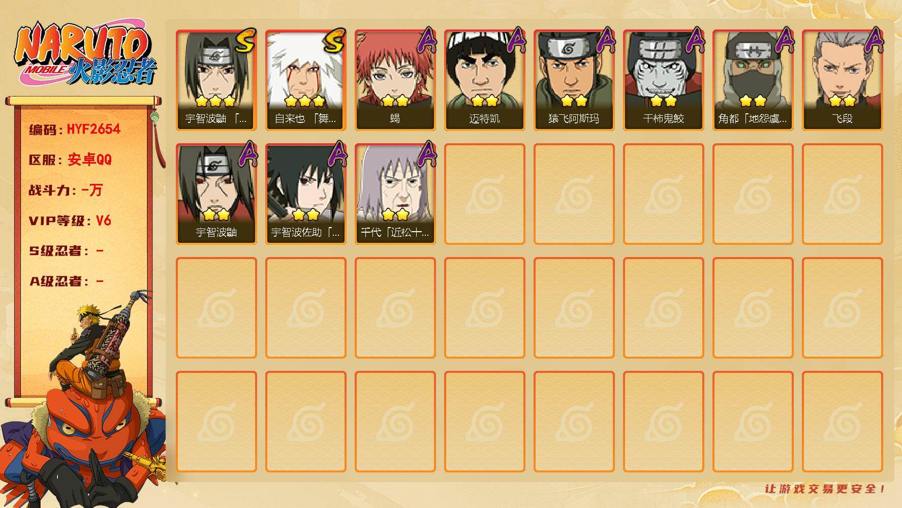
Task: Click the VIP等级 V6 label
Action: pyautogui.click(x=70, y=220)
